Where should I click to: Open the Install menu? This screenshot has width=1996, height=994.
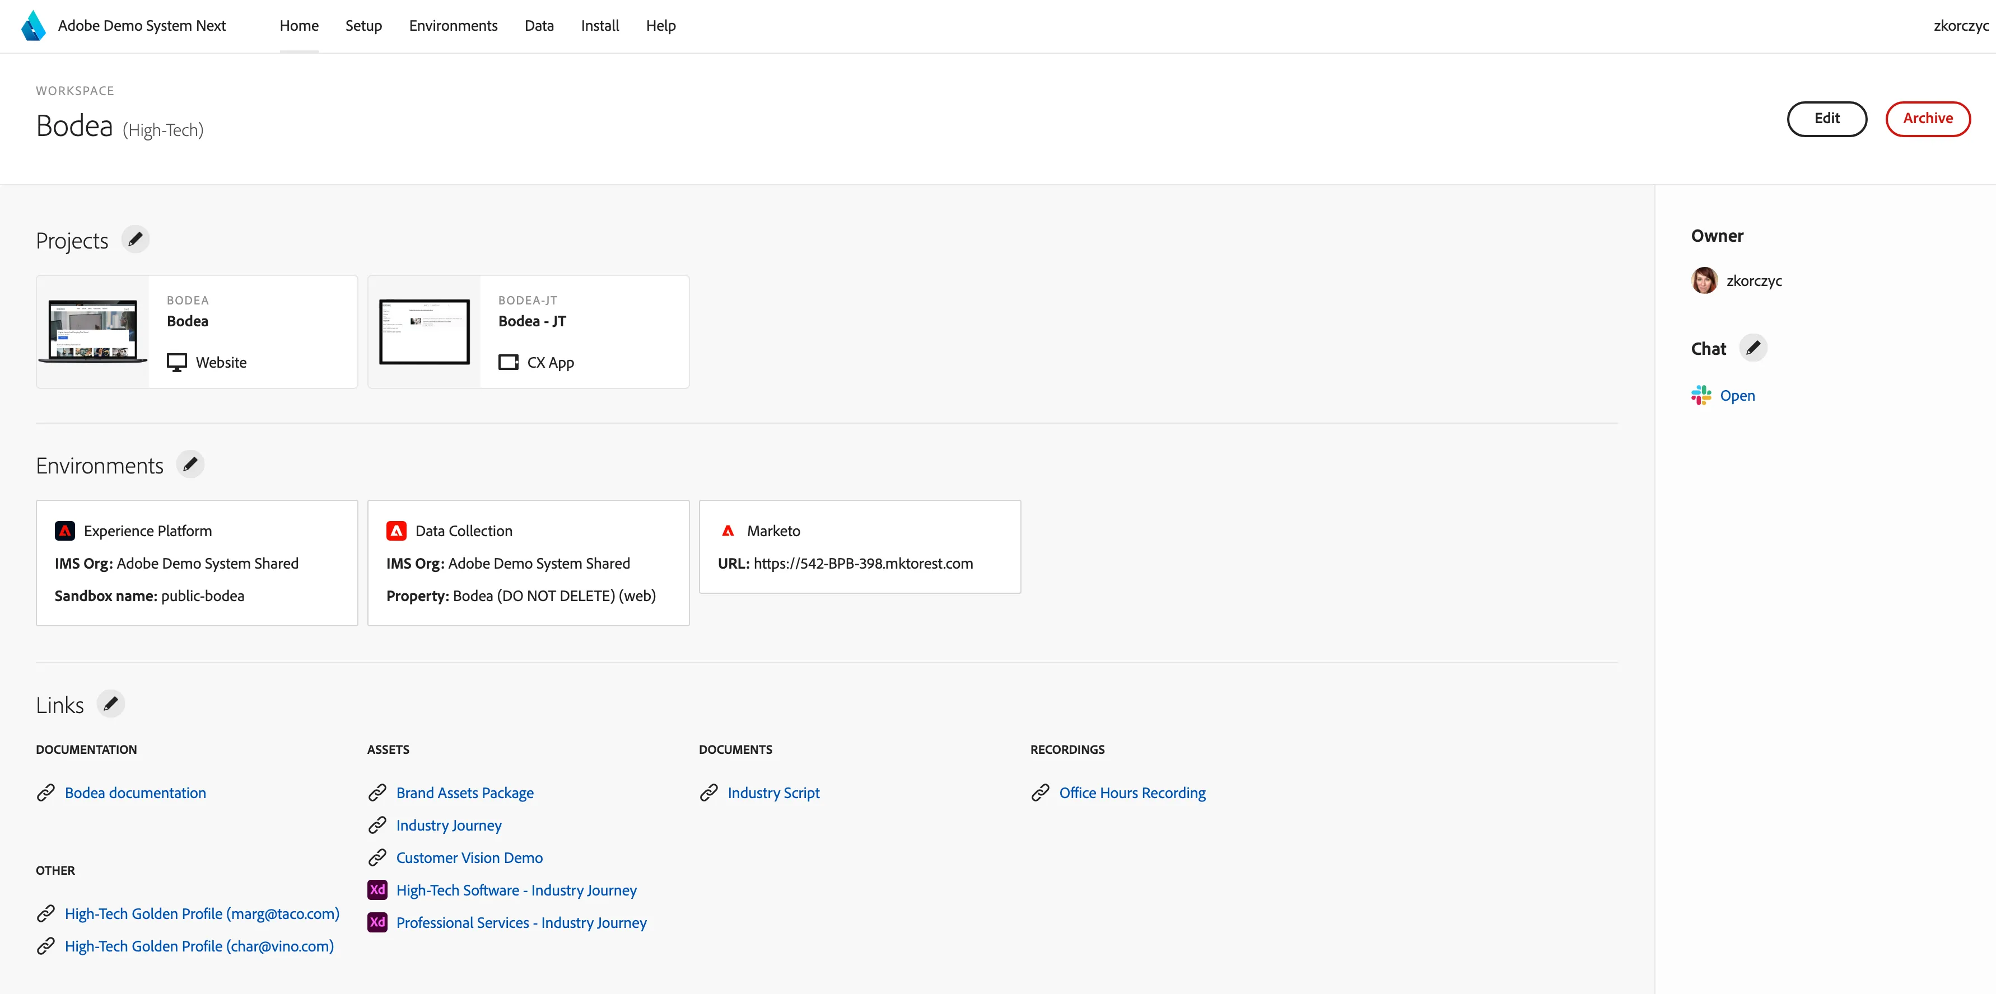pos(600,26)
